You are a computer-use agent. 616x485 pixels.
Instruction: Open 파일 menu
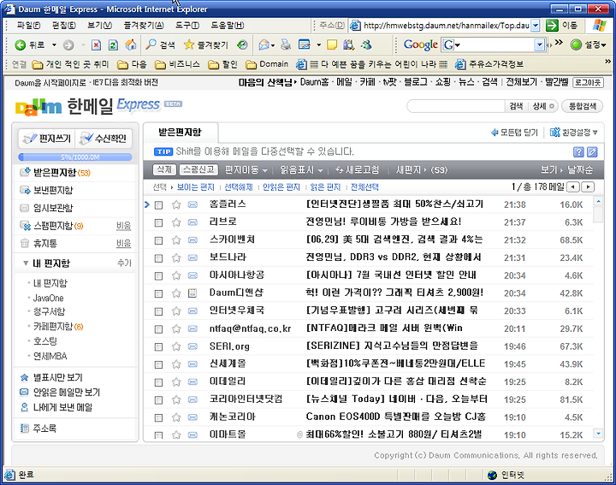tap(28, 26)
